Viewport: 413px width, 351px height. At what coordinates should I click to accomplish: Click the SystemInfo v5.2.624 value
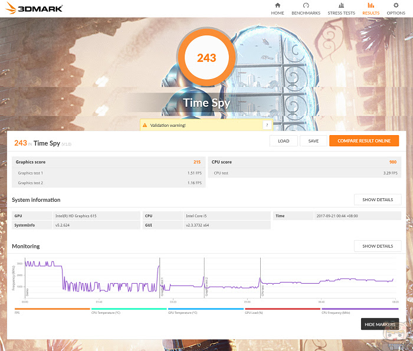[x=63, y=225]
